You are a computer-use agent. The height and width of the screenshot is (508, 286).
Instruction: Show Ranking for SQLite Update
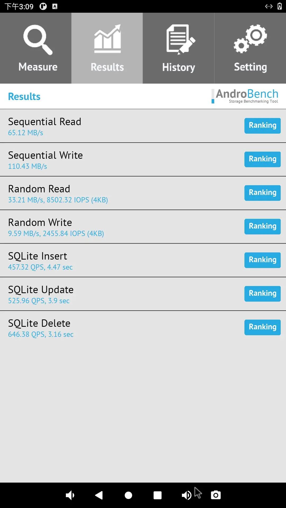click(262, 294)
